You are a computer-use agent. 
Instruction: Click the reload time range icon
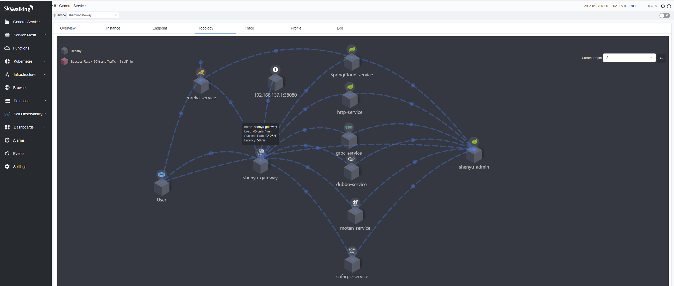click(x=663, y=6)
